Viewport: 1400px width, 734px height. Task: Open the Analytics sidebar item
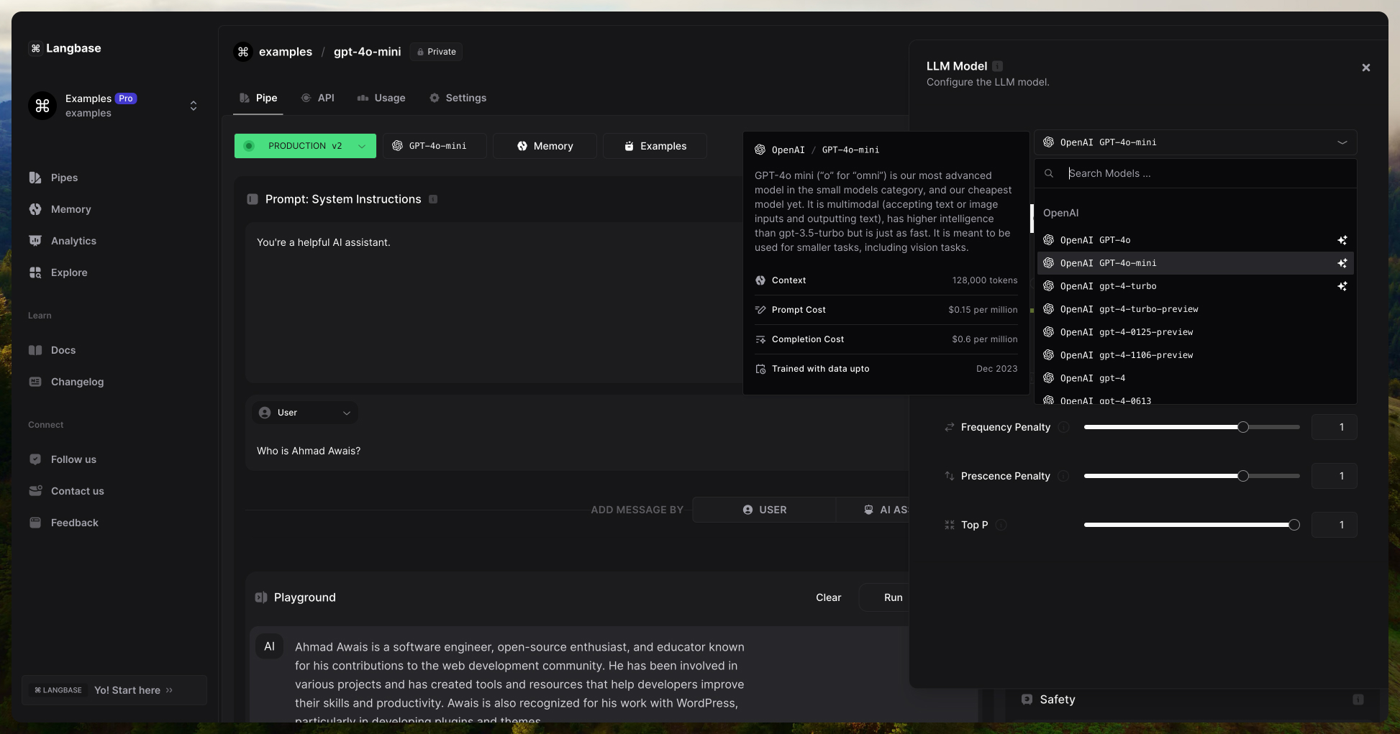point(73,241)
